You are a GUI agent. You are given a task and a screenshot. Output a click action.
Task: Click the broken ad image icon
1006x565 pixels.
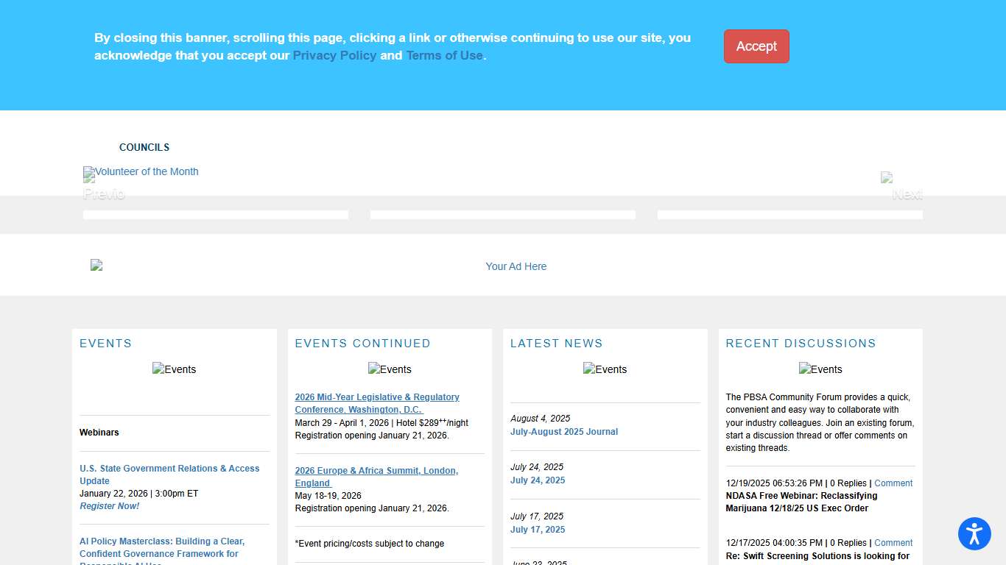(96, 265)
